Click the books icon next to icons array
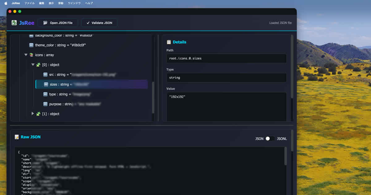 [31, 55]
